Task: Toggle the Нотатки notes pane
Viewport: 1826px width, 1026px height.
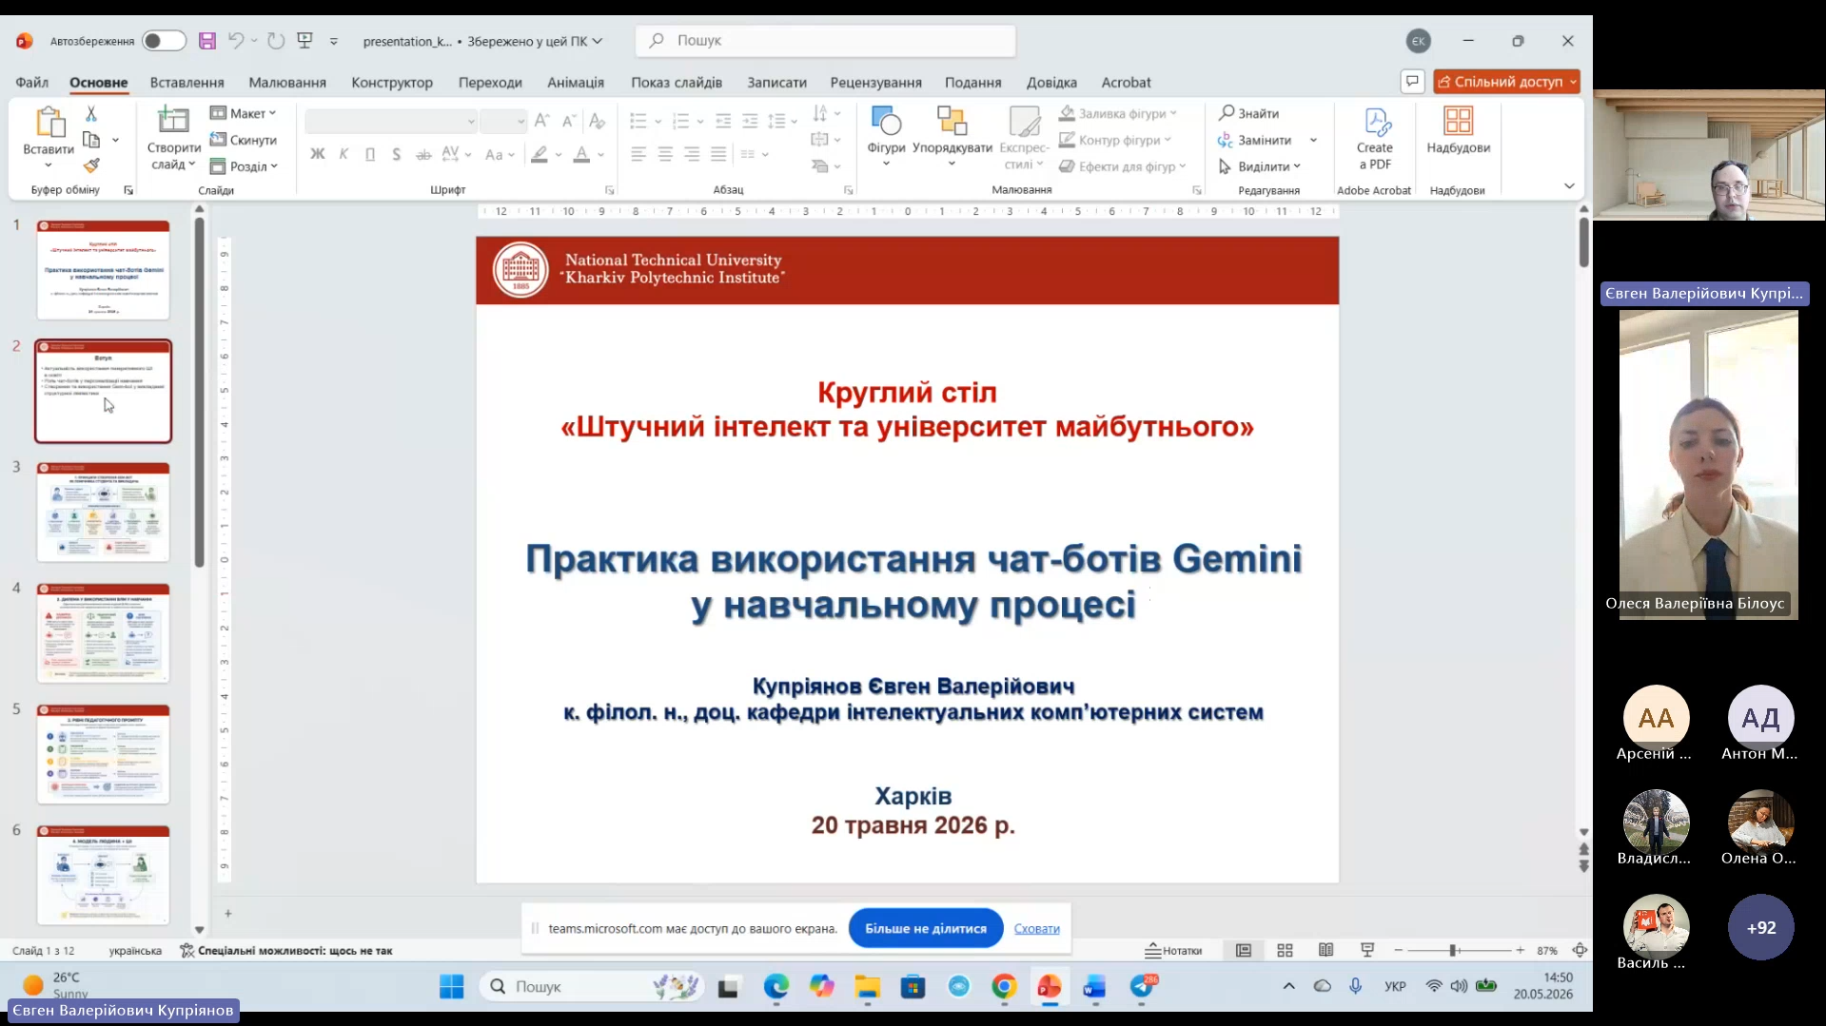Action: click(1173, 950)
